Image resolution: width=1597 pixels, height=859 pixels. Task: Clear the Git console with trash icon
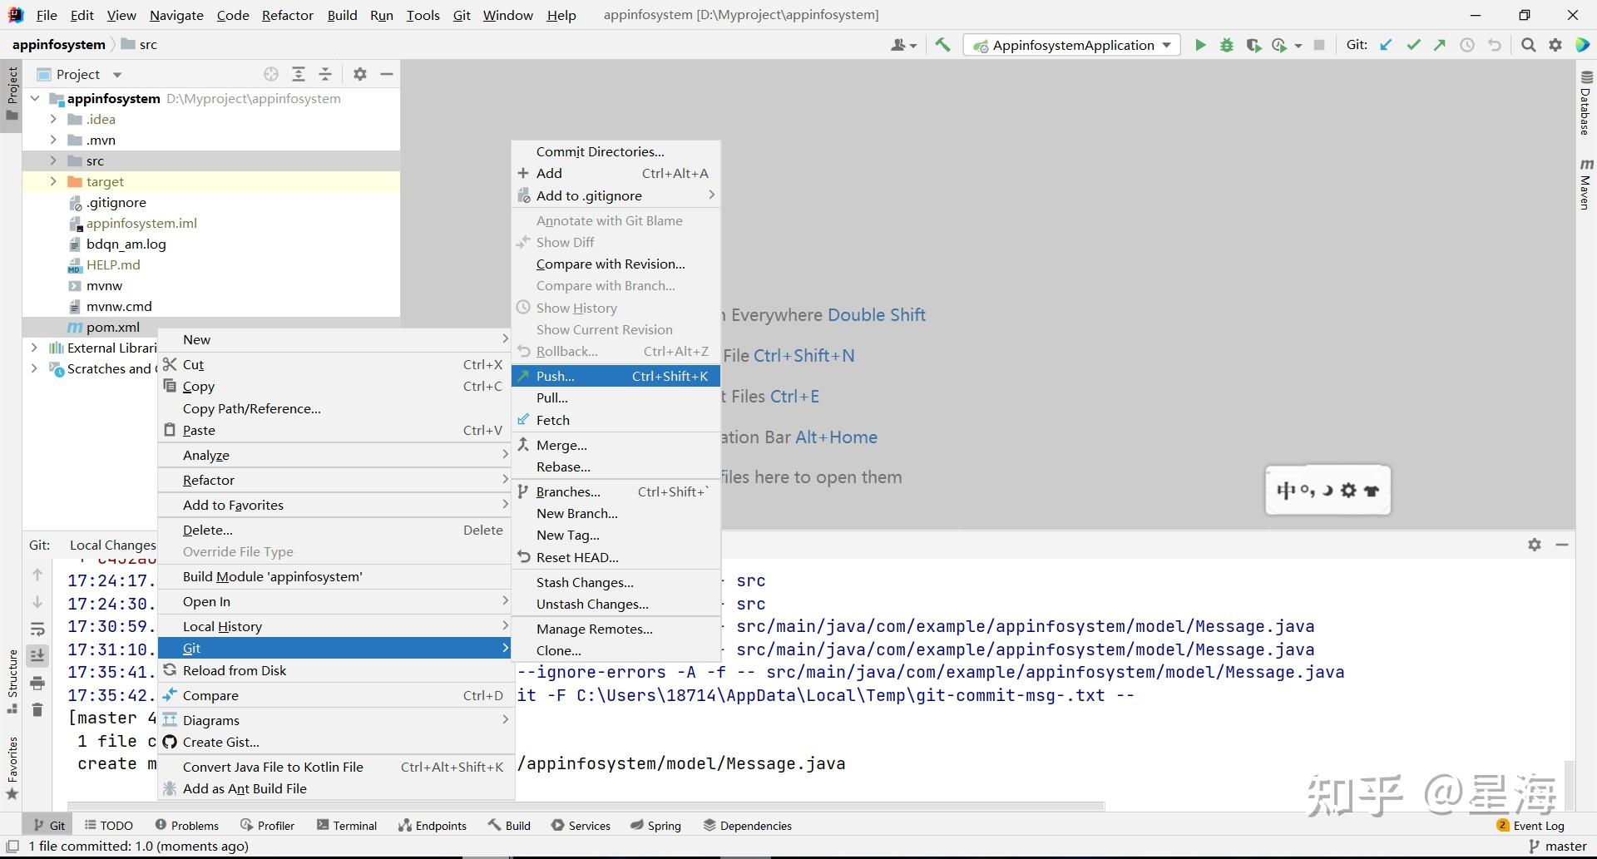37,709
